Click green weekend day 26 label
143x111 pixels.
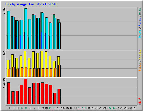(x=113, y=108)
